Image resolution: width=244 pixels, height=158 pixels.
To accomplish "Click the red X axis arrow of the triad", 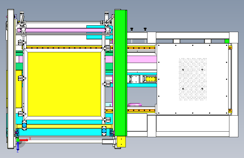I will coord(24,140).
